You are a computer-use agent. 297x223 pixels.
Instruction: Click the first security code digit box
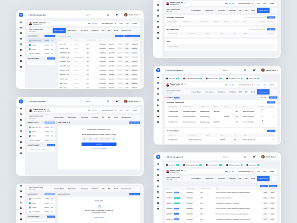[84, 139]
